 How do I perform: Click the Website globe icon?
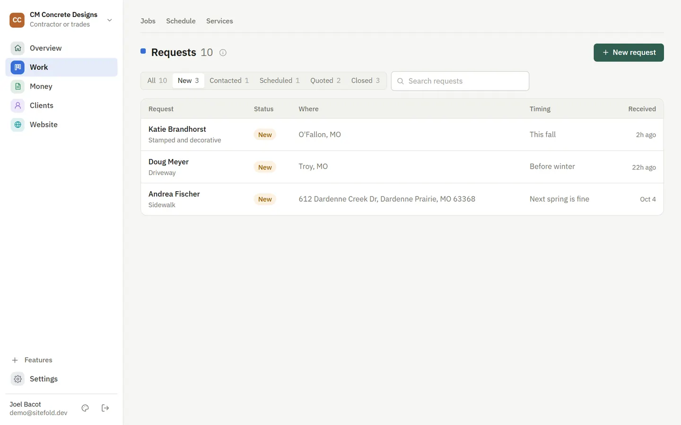(x=17, y=125)
